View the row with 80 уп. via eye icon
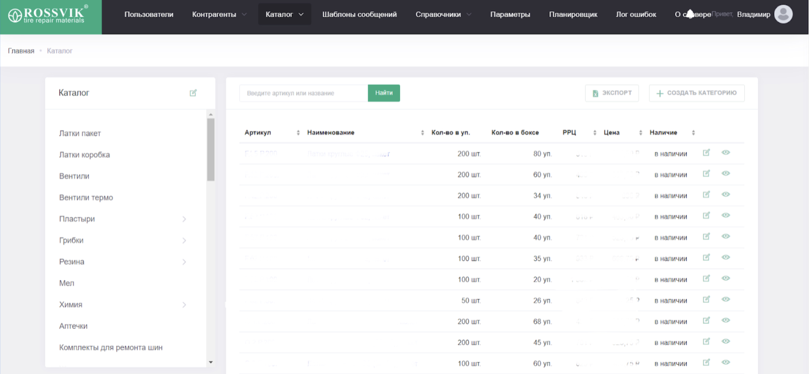This screenshot has width=809, height=374. (x=726, y=152)
